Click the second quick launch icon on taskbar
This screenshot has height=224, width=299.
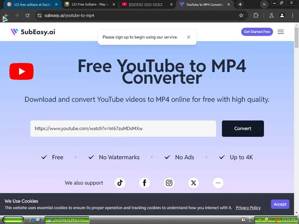[38, 220]
